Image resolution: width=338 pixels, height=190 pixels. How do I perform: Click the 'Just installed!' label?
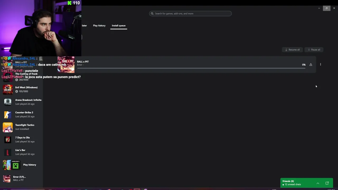coord(22,129)
